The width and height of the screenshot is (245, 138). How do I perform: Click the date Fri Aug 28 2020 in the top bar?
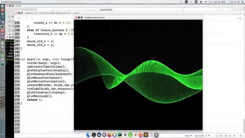click(217, 2)
